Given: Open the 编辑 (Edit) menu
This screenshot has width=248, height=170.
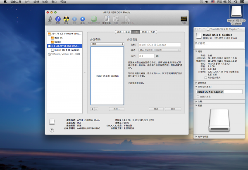Looking at the screenshot, I should [x=36, y=2].
